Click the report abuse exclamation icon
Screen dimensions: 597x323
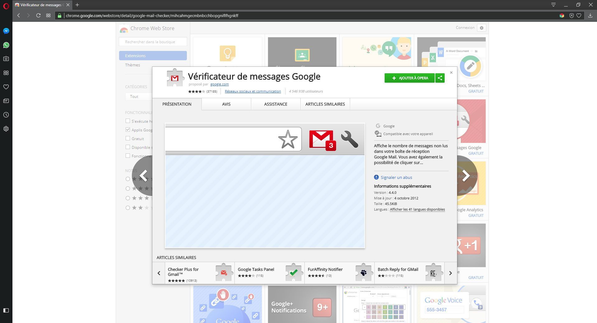(x=376, y=177)
